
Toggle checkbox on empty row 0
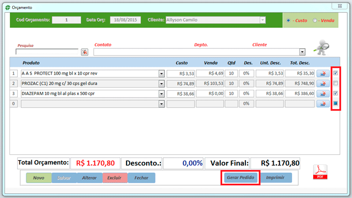(336, 103)
